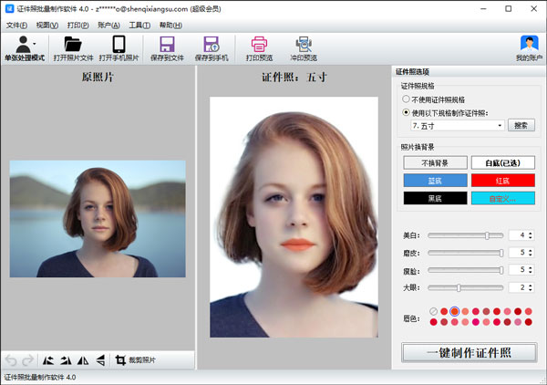Select the no lip color option
This screenshot has height=385, width=547.
434,312
